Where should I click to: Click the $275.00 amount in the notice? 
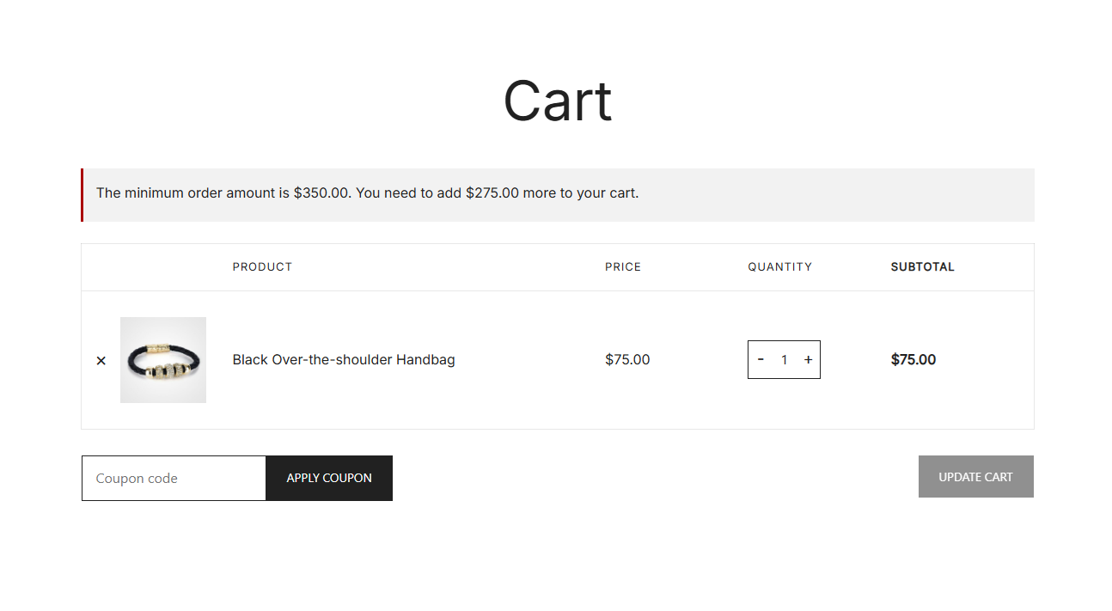pos(492,193)
